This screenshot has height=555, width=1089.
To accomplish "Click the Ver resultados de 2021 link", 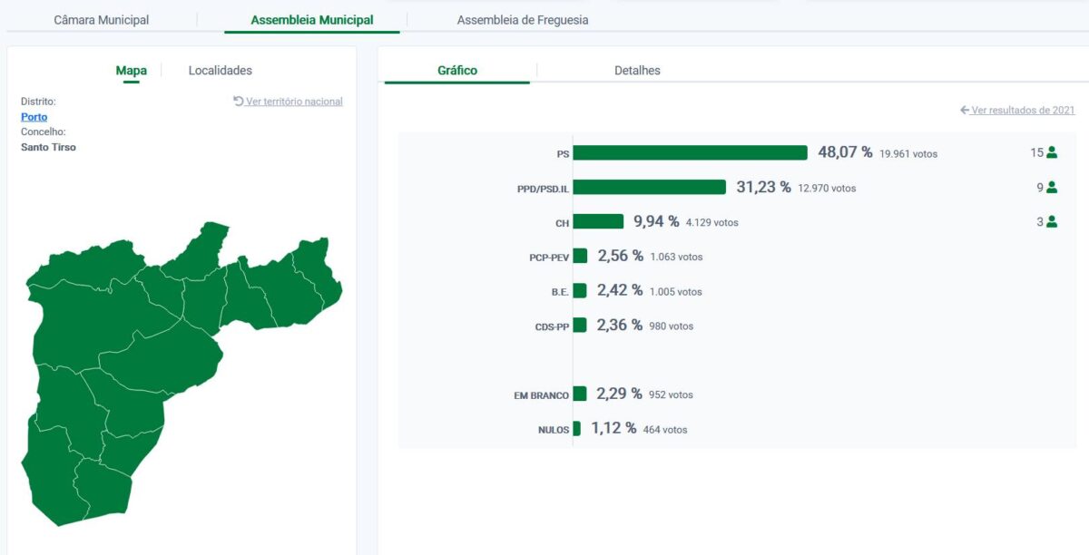I will pyautogui.click(x=1023, y=111).
